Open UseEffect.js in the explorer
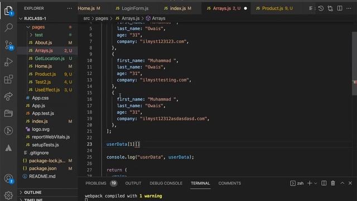 pos(47,90)
